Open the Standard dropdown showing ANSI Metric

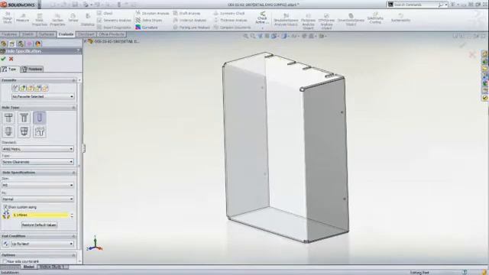(37, 149)
